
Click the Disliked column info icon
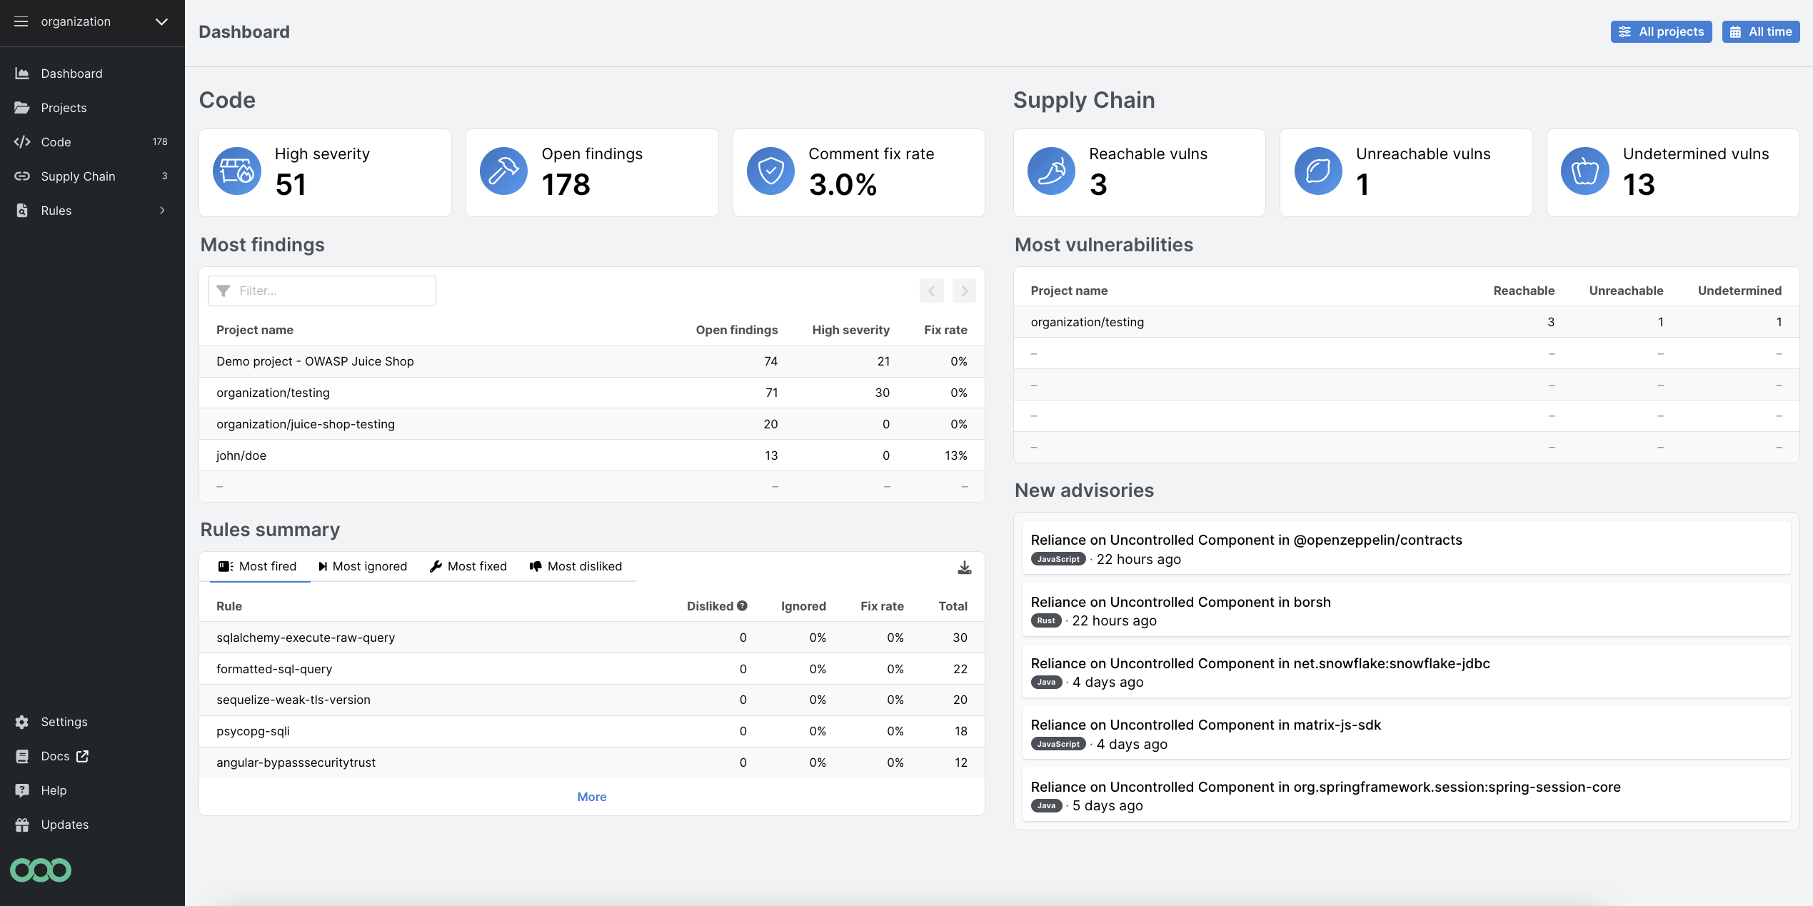coord(743,605)
